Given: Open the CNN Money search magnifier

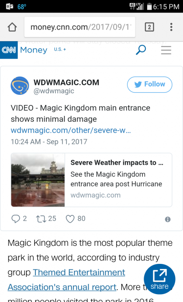Looking at the screenshot, I should tap(141, 50).
